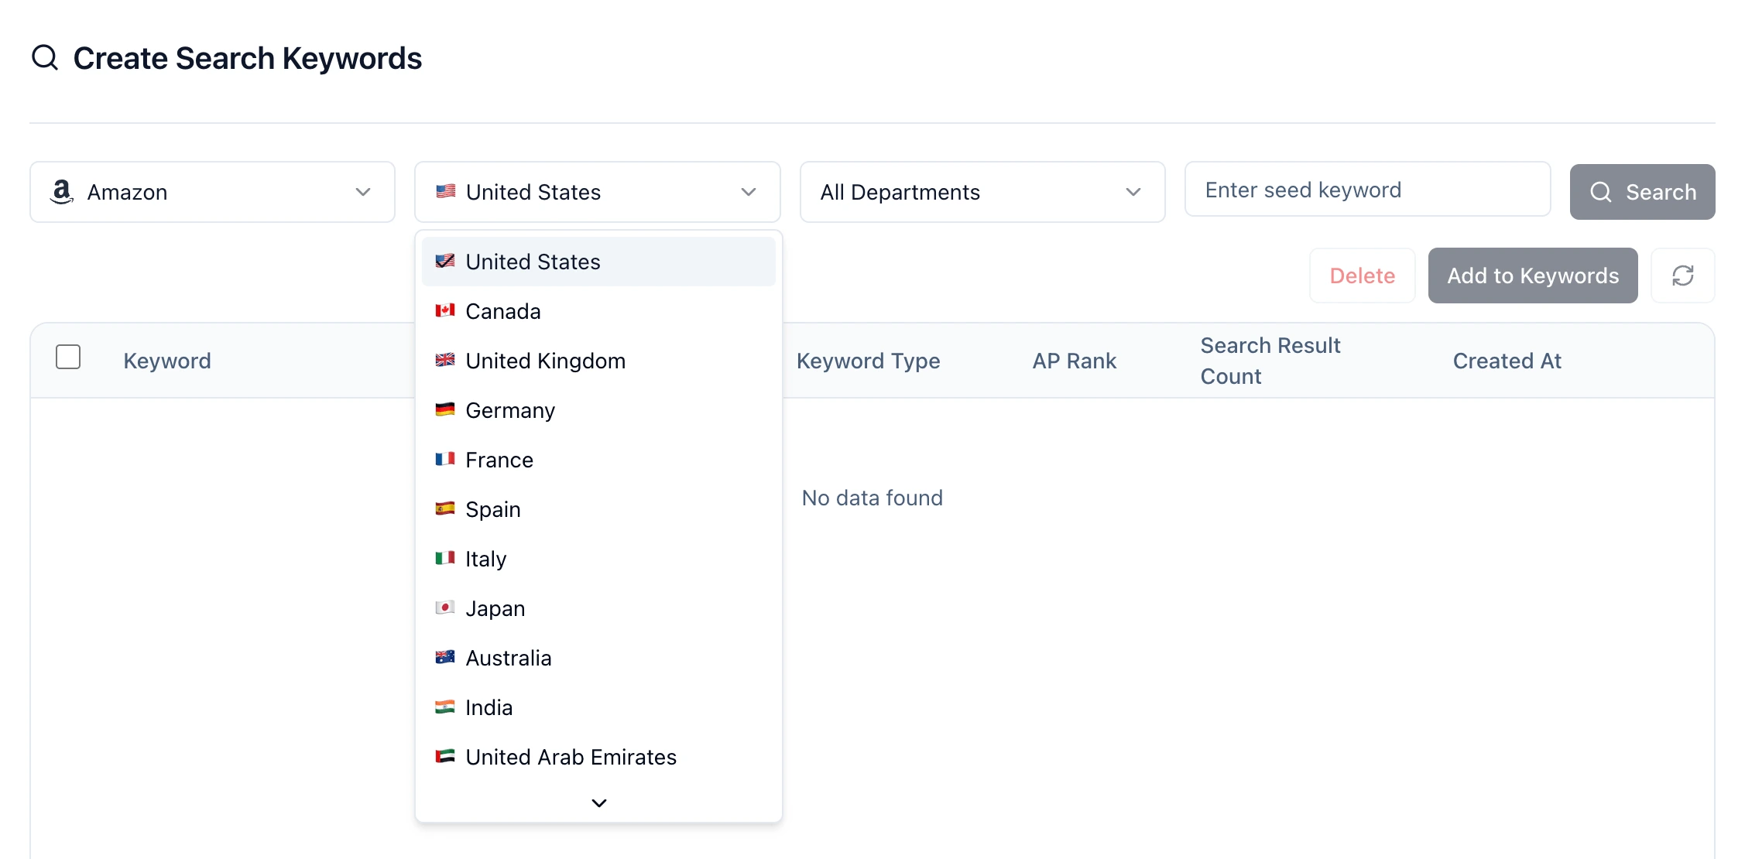Click the Keyword Type column header
Screen dimensions: 1745x859
[868, 361]
